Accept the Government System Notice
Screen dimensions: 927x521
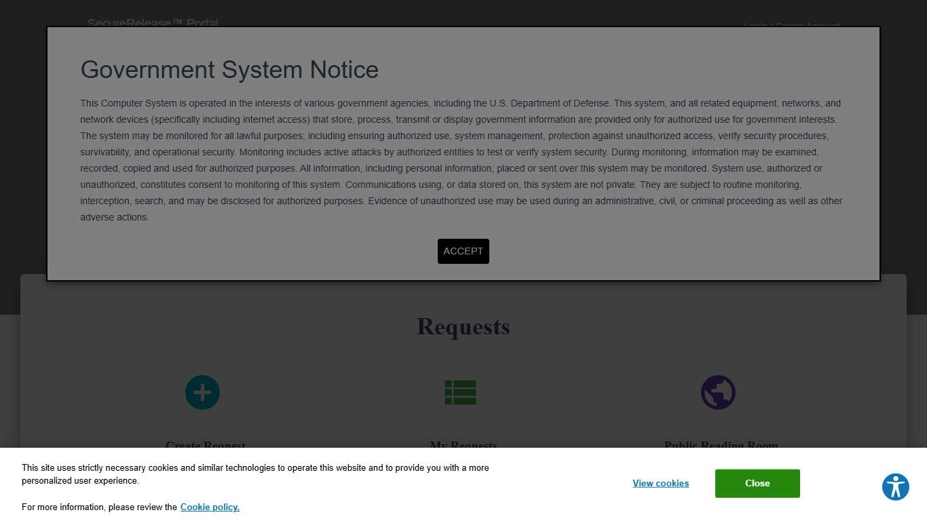tap(463, 251)
